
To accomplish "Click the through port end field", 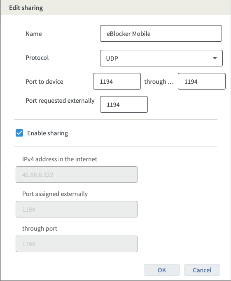I will click(202, 81).
